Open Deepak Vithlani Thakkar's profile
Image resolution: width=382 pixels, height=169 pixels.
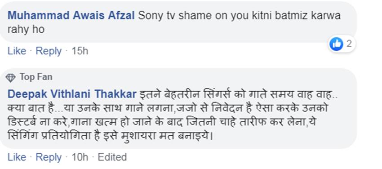(x=72, y=94)
